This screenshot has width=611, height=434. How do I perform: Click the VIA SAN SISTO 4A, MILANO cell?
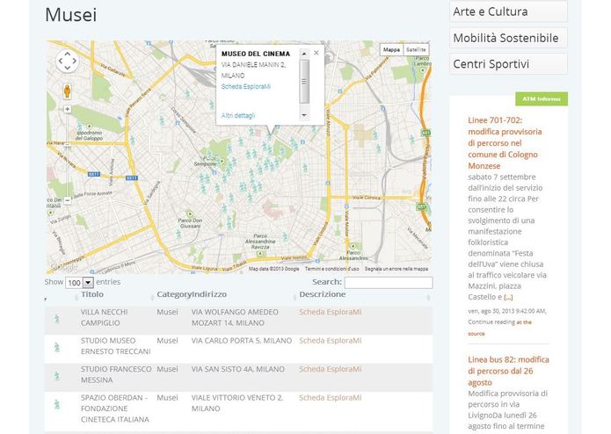pyautogui.click(x=238, y=369)
